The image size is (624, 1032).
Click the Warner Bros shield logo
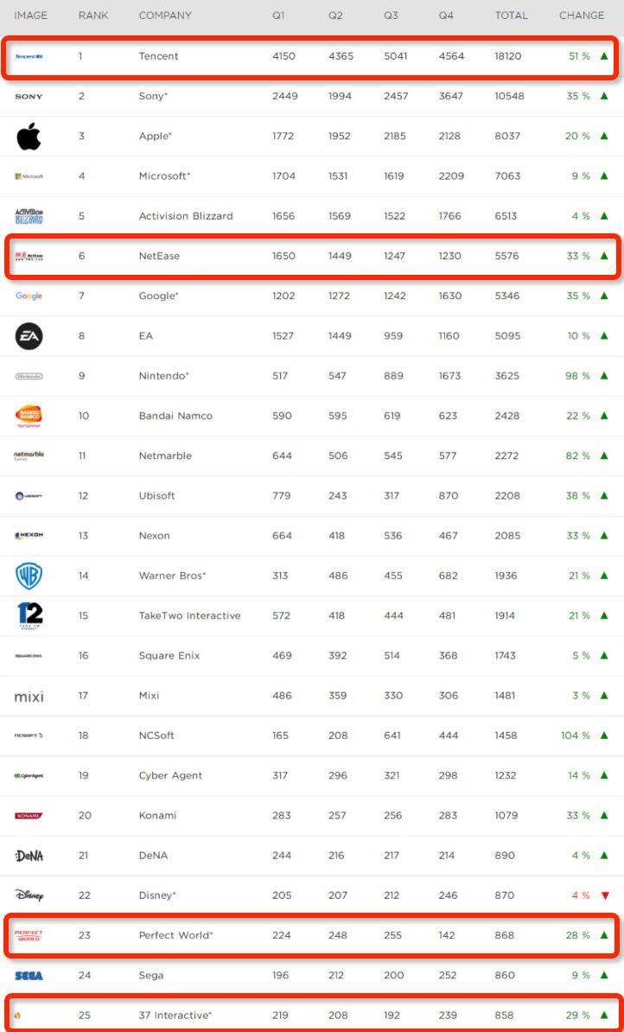click(x=29, y=576)
